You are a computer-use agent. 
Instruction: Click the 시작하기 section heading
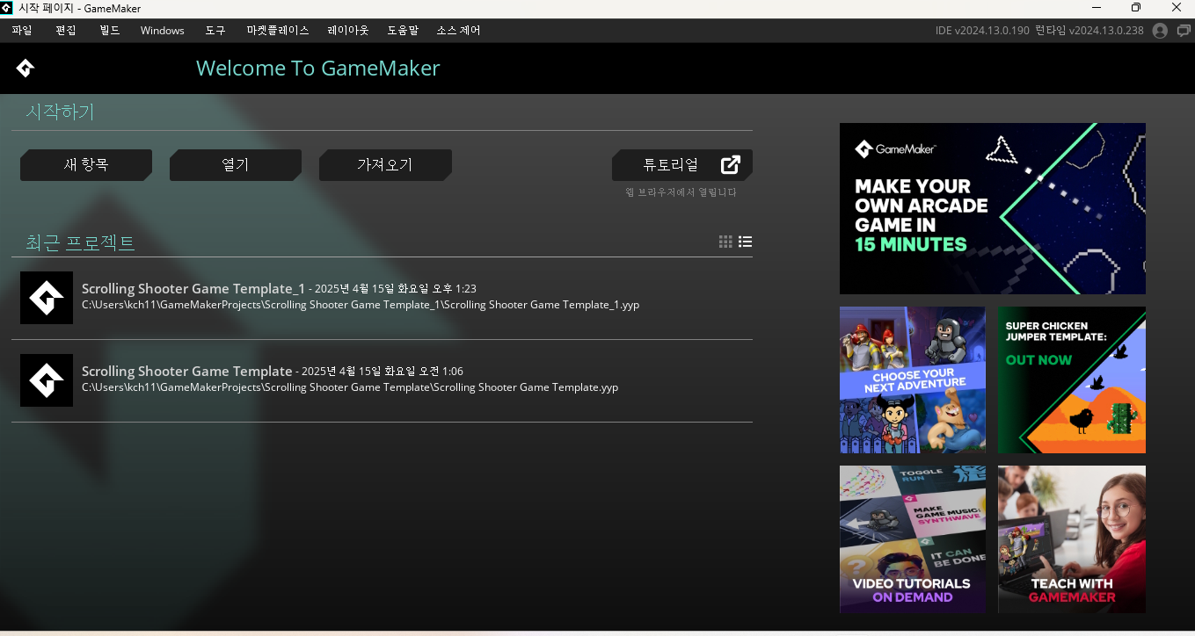(60, 112)
